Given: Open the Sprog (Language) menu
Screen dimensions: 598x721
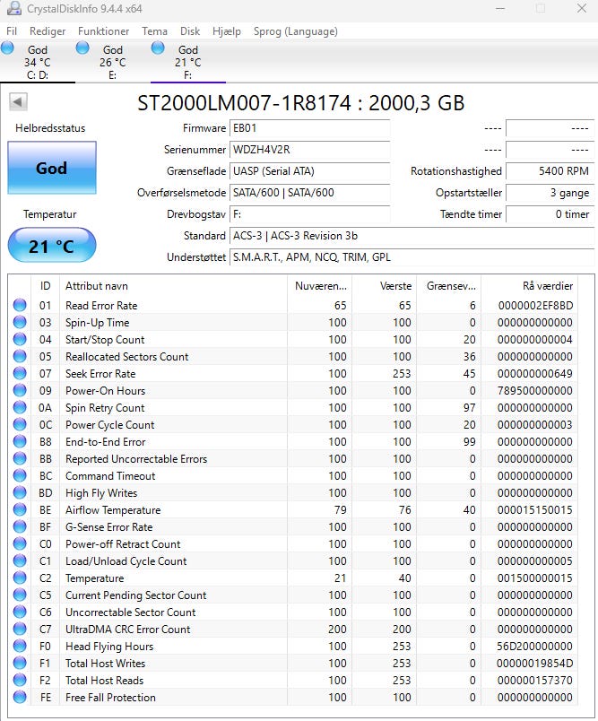Looking at the screenshot, I should click(296, 31).
